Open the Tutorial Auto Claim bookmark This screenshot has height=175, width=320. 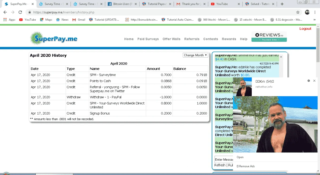click(178, 20)
